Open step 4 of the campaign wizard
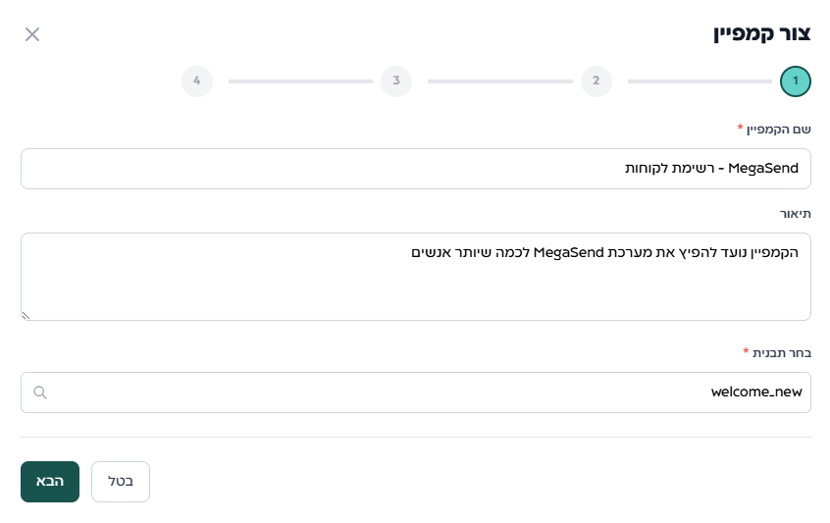The height and width of the screenshot is (523, 830). click(197, 80)
